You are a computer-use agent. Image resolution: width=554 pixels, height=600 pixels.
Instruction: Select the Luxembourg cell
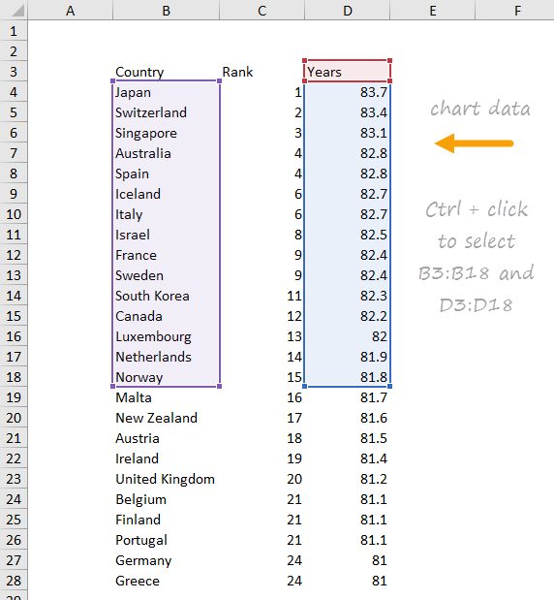[166, 336]
